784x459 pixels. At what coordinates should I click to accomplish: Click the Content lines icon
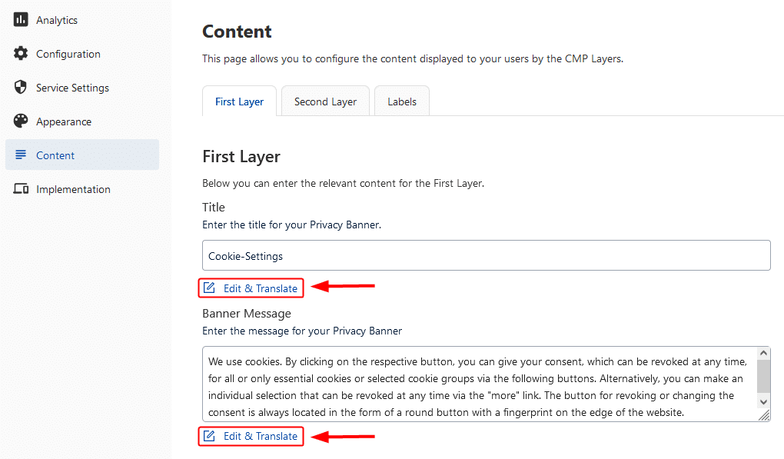pos(21,155)
